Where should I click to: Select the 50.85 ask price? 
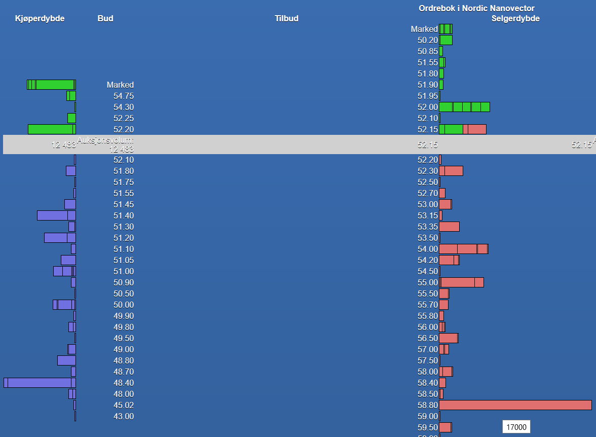pos(428,51)
